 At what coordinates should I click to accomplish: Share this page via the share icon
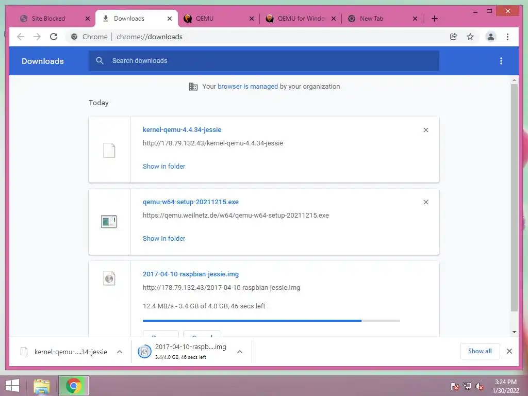point(454,37)
